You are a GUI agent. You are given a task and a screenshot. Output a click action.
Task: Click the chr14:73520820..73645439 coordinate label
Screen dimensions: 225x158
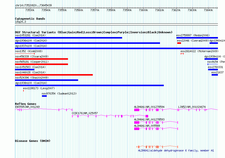point(33,6)
